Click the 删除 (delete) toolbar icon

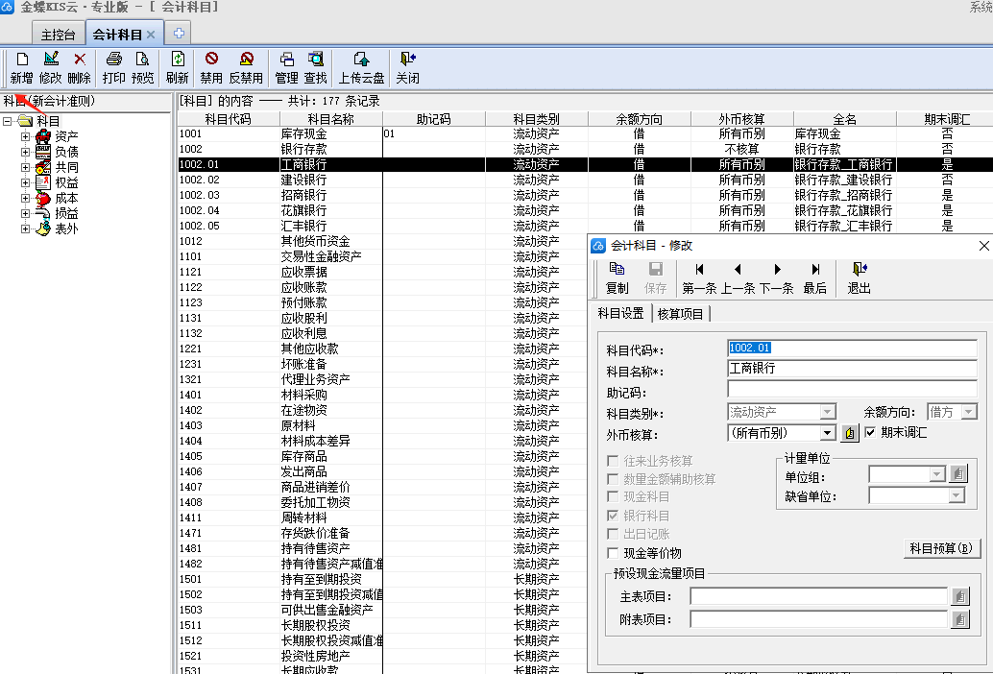tap(79, 68)
